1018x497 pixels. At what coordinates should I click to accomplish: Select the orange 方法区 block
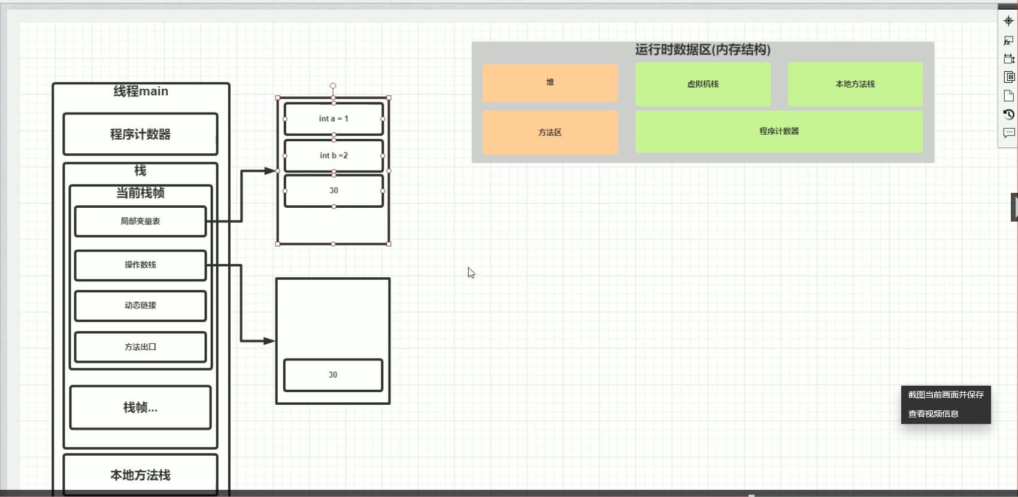point(550,132)
